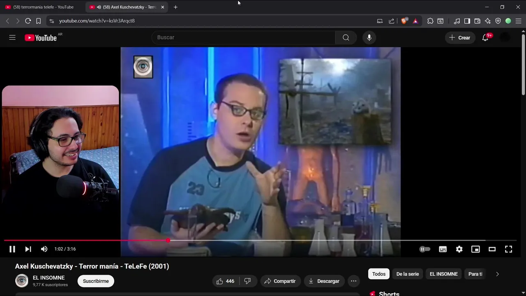Open video settings gear
This screenshot has width=526, height=296.
tap(459, 249)
